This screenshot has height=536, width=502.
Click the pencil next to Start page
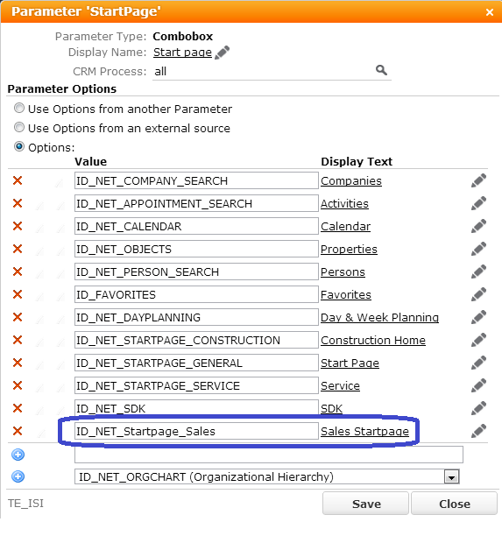coord(223,53)
